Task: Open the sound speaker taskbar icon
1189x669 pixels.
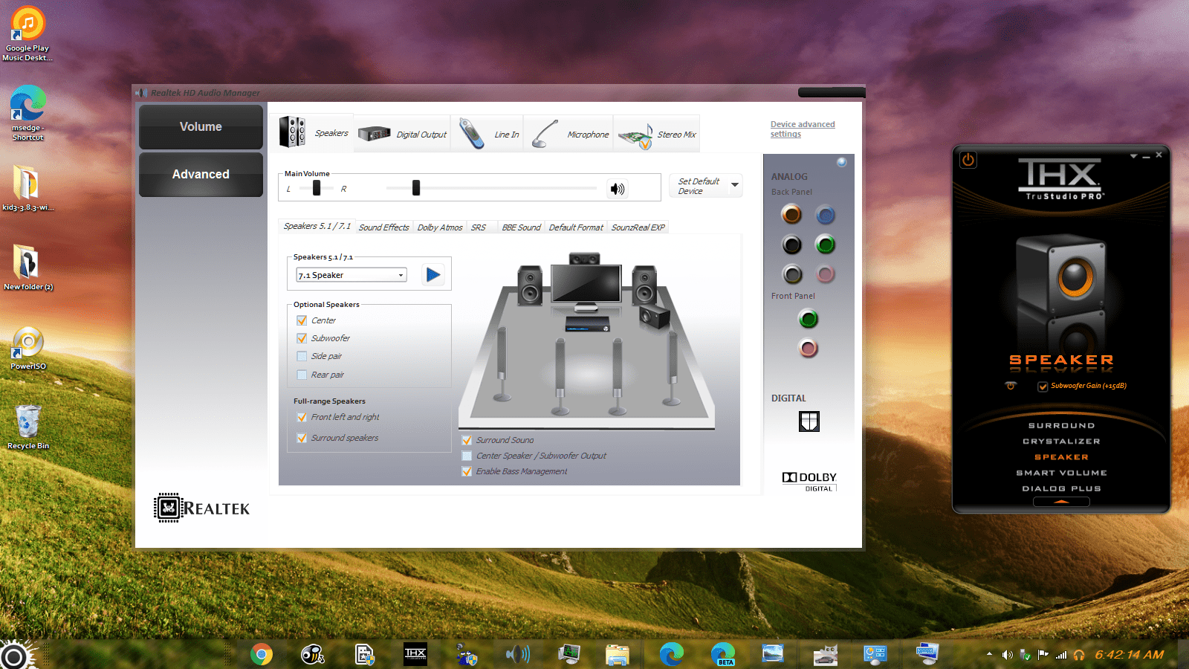Action: pyautogui.click(x=518, y=654)
